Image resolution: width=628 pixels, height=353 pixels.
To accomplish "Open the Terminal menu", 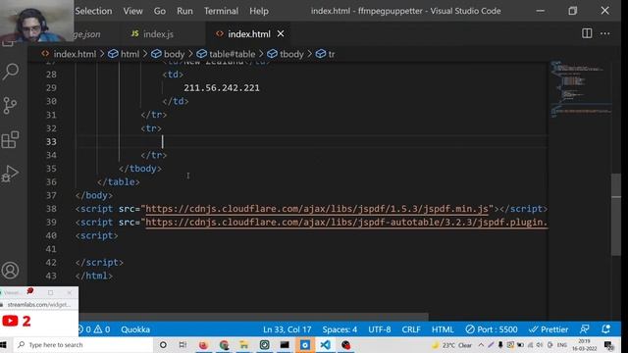I will click(x=221, y=11).
